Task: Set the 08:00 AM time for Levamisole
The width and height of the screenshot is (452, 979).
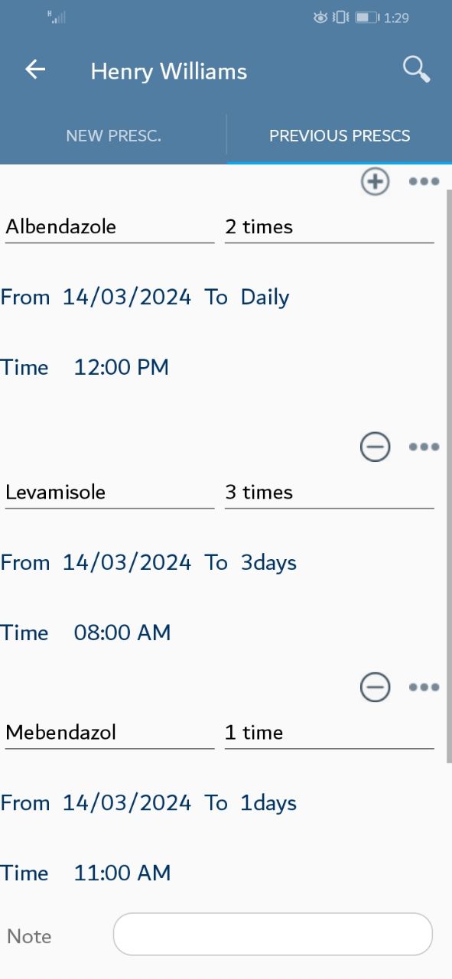Action: pyautogui.click(x=122, y=633)
